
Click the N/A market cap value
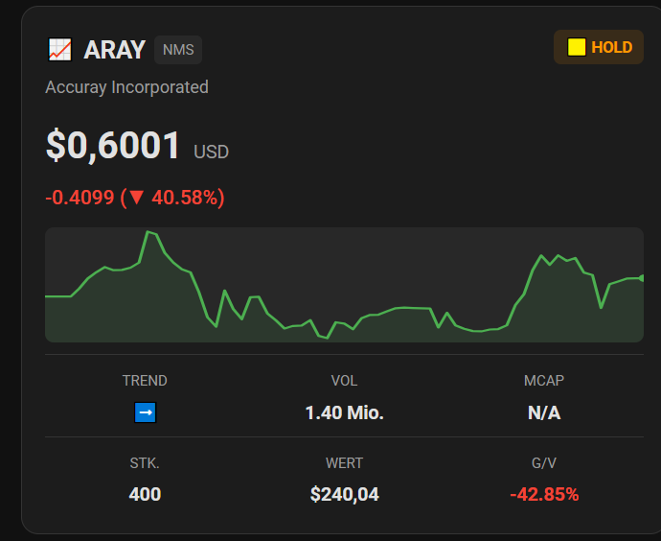pyautogui.click(x=543, y=413)
